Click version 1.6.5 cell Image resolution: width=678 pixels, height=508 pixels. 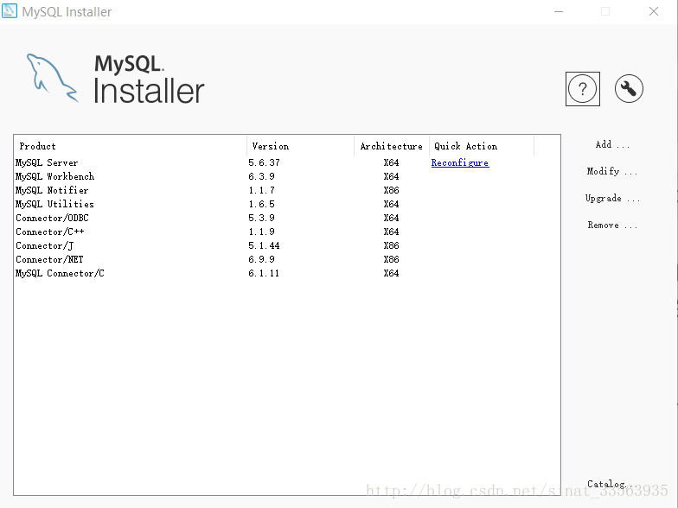coord(261,204)
